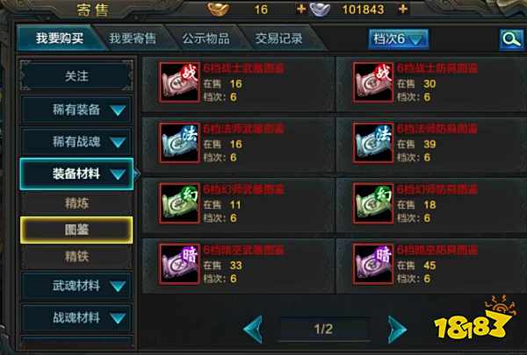
Task: Go to next page with right arrow
Action: point(397,330)
